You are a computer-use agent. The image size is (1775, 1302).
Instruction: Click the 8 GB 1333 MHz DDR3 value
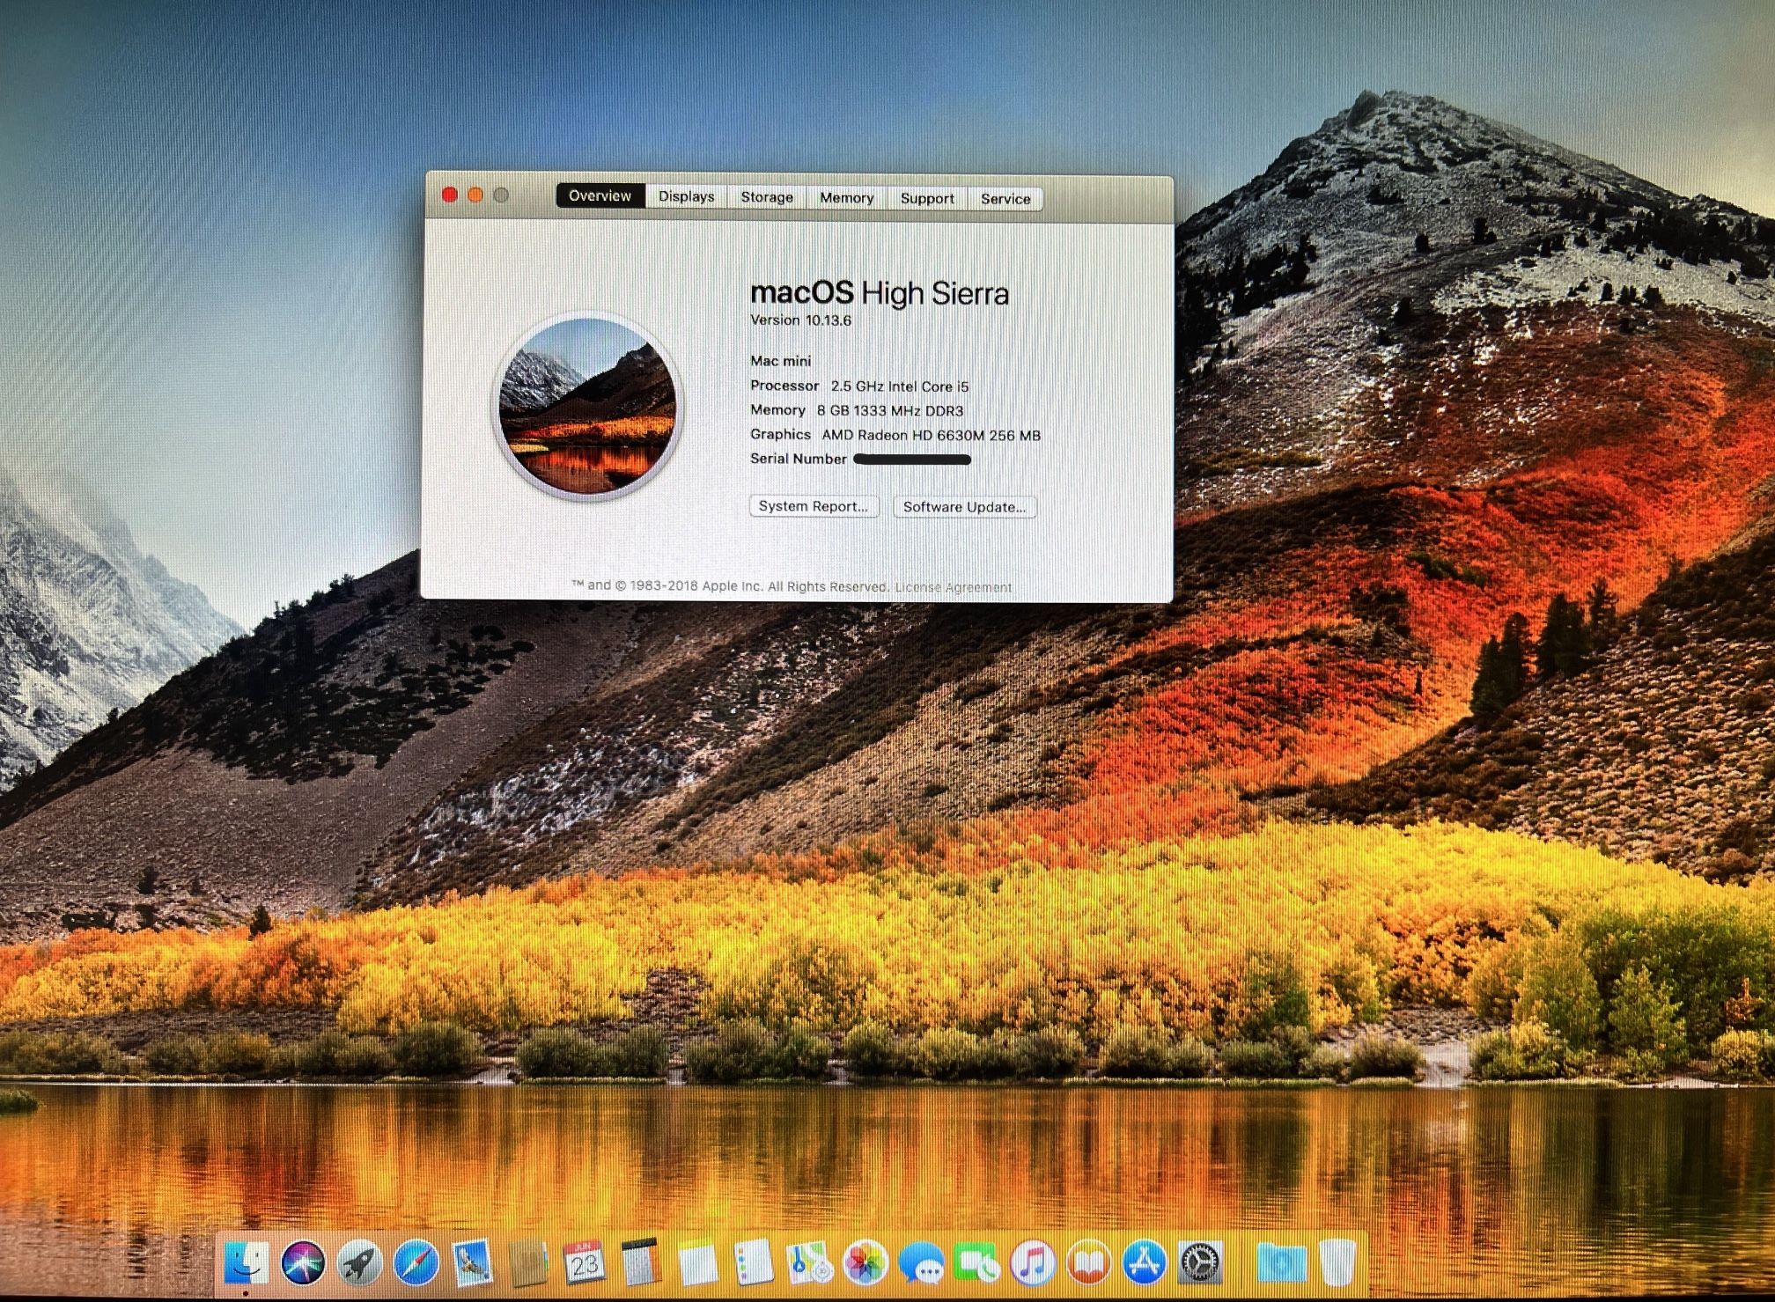coord(890,411)
